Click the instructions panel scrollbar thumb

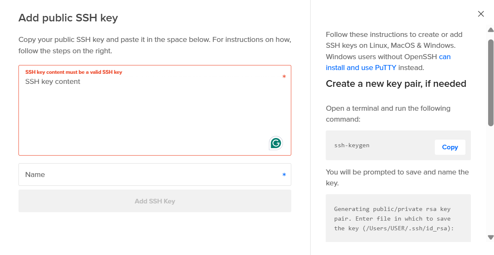pos(490,82)
